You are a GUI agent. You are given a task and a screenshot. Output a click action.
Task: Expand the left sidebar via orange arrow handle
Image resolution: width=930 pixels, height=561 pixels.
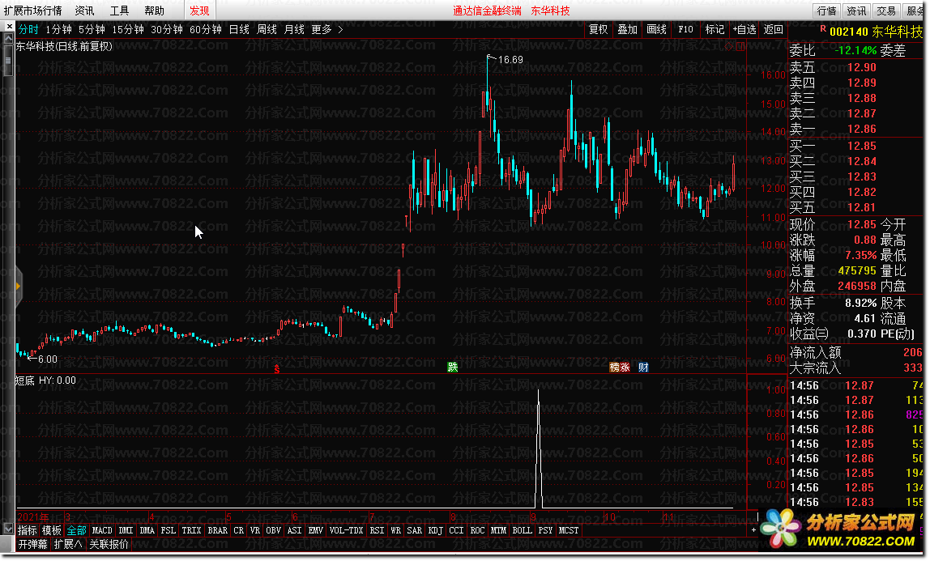18,287
